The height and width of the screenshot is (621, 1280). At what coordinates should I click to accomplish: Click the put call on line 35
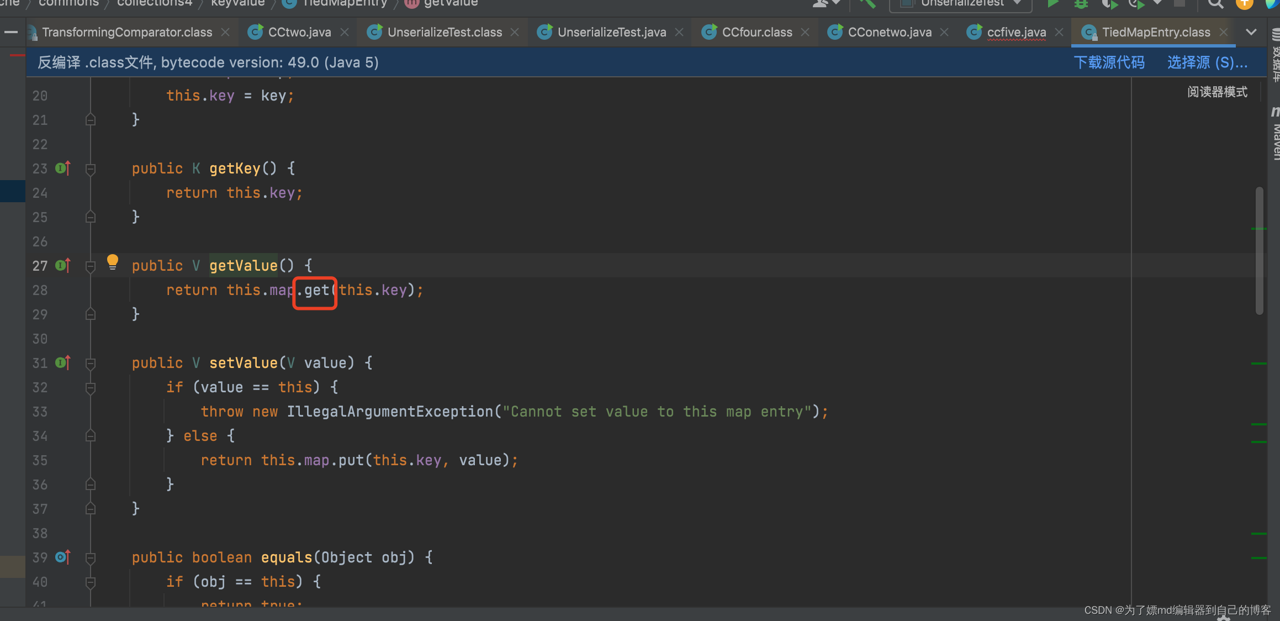351,460
